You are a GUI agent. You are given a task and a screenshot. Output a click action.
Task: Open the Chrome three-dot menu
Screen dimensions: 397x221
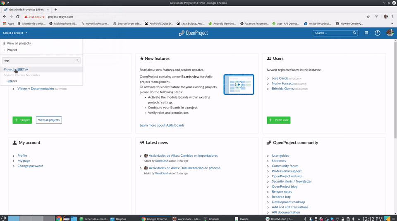[x=392, y=16]
